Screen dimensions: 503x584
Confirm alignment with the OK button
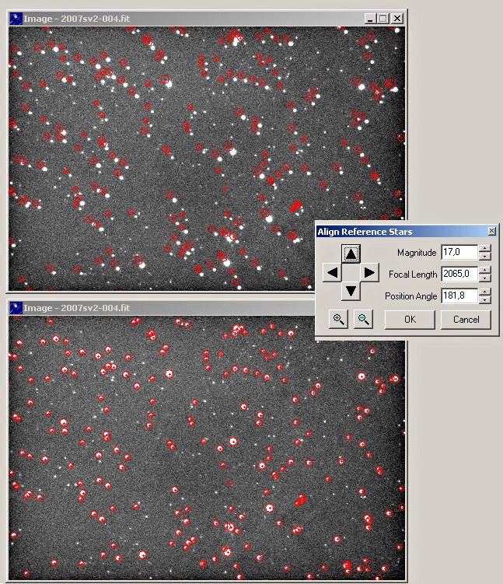point(410,320)
